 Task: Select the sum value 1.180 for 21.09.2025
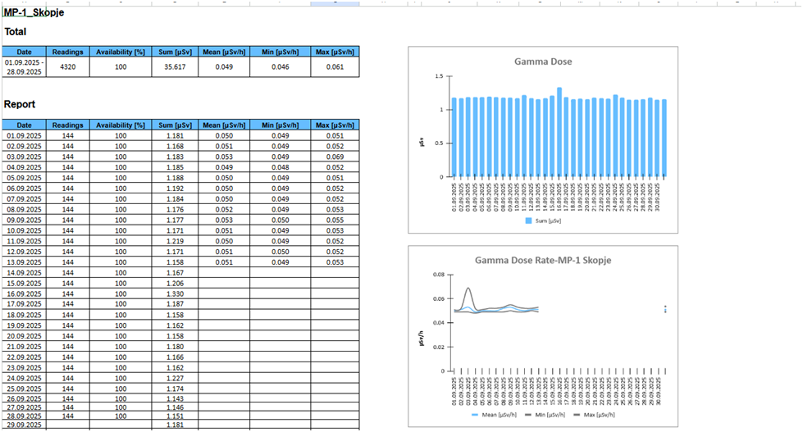tap(176, 347)
